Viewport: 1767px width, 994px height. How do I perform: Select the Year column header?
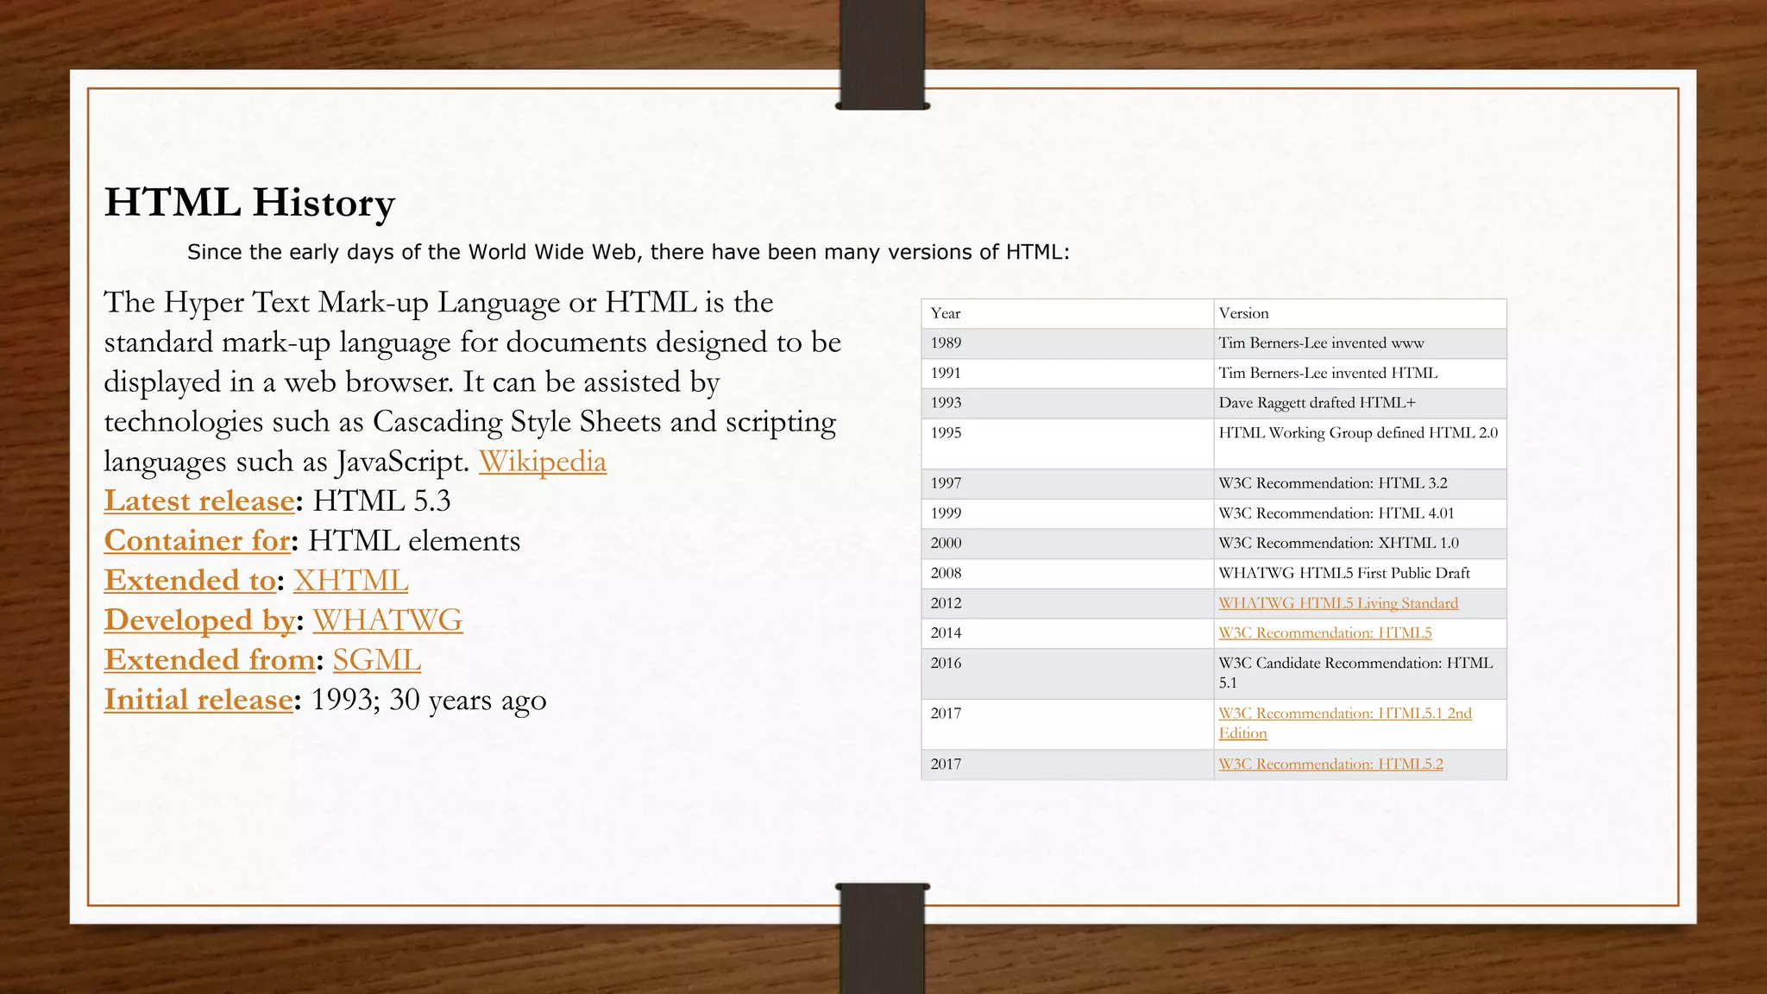(x=1067, y=314)
